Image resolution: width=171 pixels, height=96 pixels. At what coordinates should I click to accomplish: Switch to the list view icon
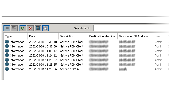[7, 28]
